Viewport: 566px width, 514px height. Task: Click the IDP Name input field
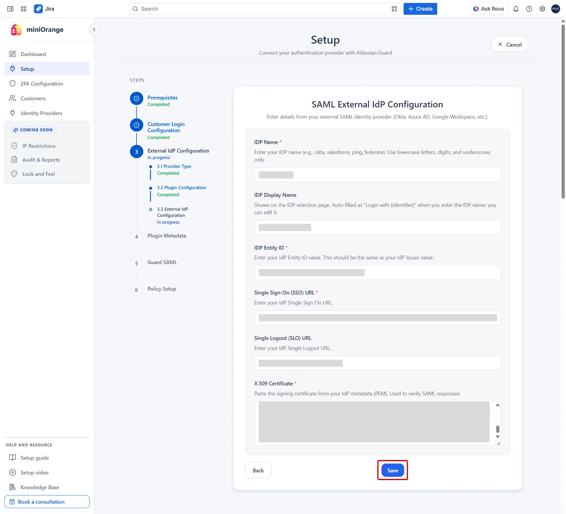(377, 175)
